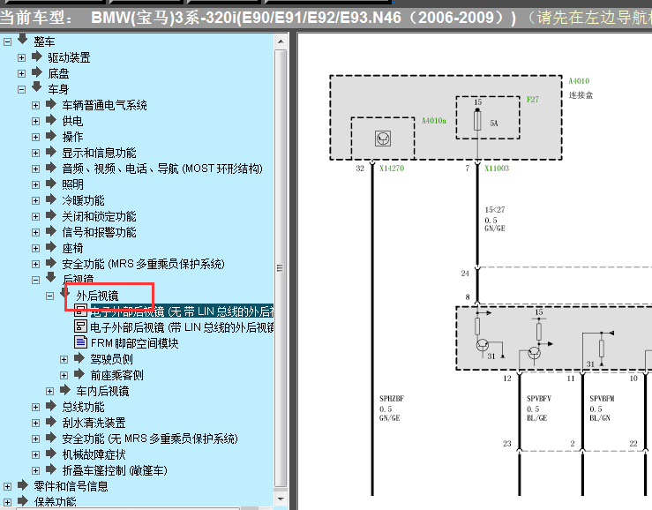Select 安全功能 (MRS 多重乘员保护系统) label
Screen dimensions: 652x510
pos(143,264)
